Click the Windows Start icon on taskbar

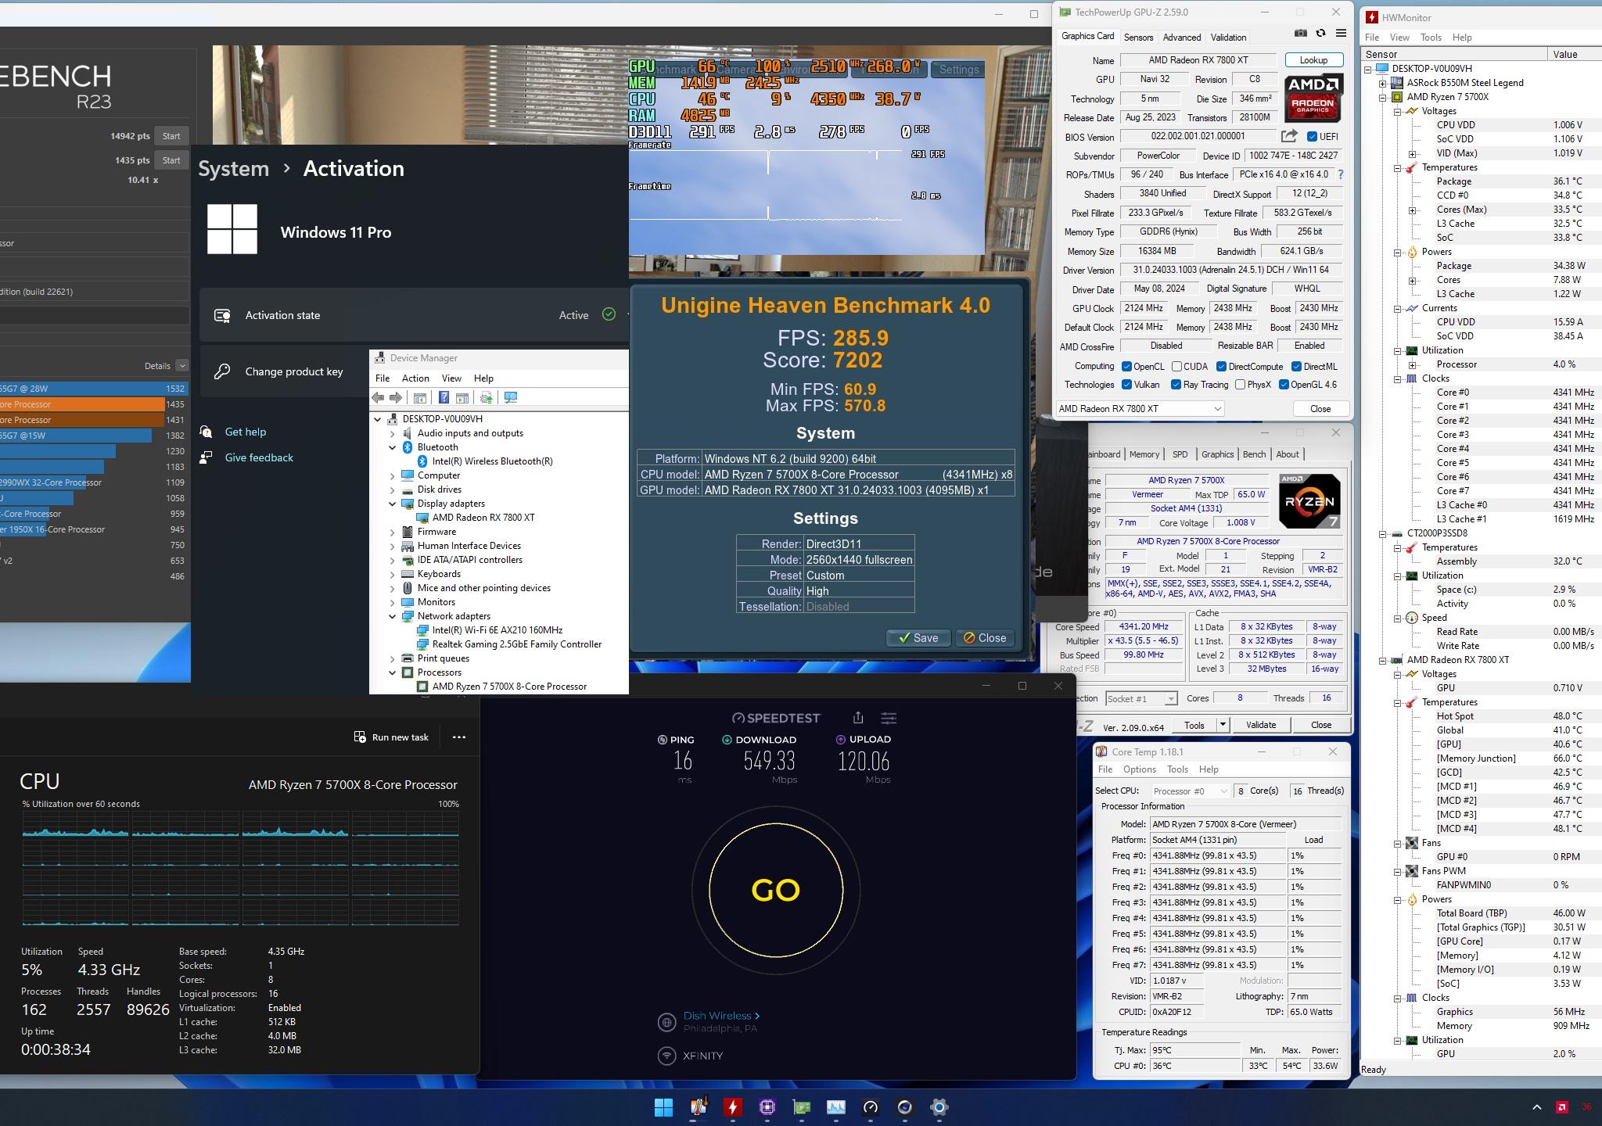[663, 1107]
